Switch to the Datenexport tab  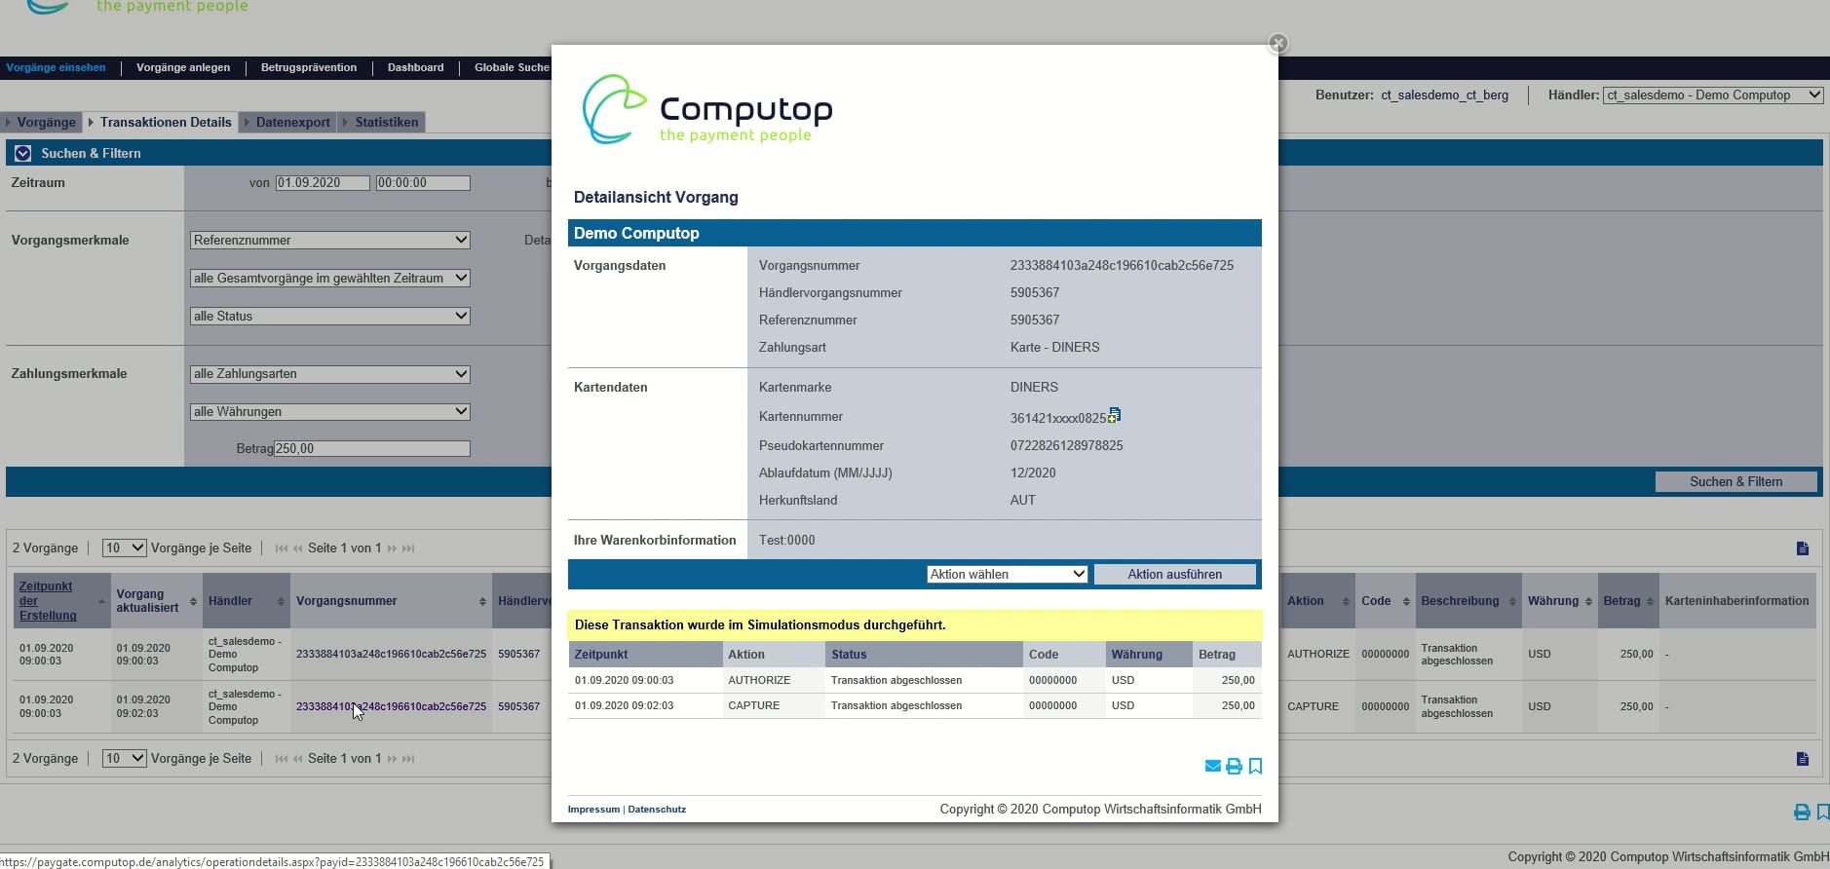(x=287, y=122)
